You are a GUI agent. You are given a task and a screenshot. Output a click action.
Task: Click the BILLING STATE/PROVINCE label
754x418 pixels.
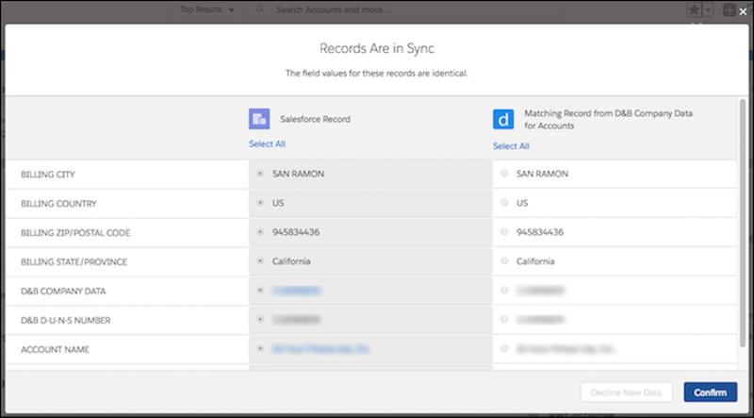74,262
